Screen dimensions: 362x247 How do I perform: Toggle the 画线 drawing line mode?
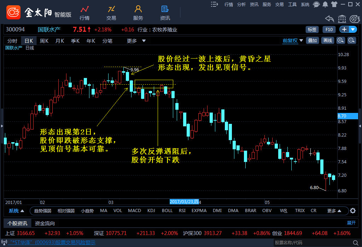pos(328,41)
